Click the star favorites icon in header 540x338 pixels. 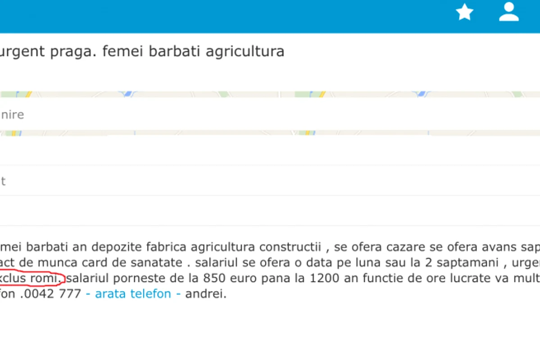(x=465, y=12)
